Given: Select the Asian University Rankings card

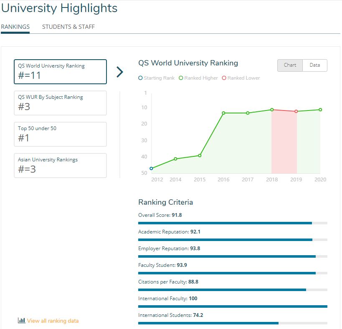Looking at the screenshot, I should click(60, 166).
